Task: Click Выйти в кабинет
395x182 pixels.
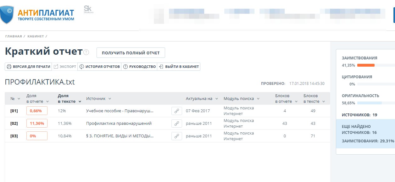Action: pos(179,67)
